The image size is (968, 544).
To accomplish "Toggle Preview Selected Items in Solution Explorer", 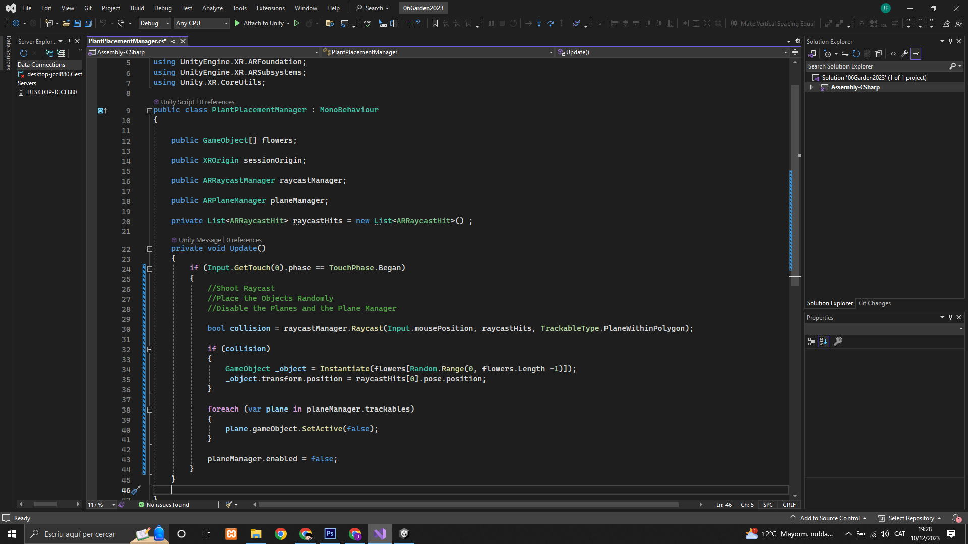I will pyautogui.click(x=916, y=54).
